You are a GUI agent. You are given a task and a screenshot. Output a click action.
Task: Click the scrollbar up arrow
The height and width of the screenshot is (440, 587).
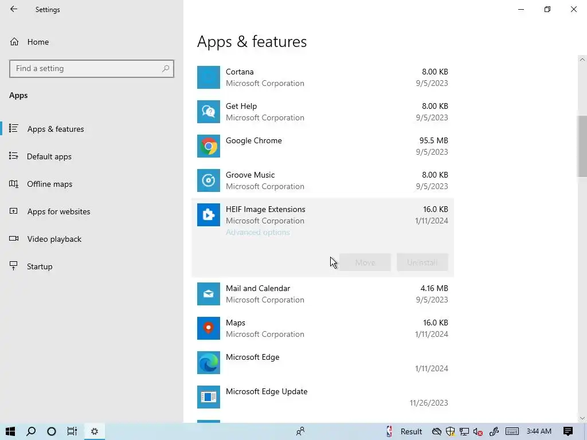point(582,60)
